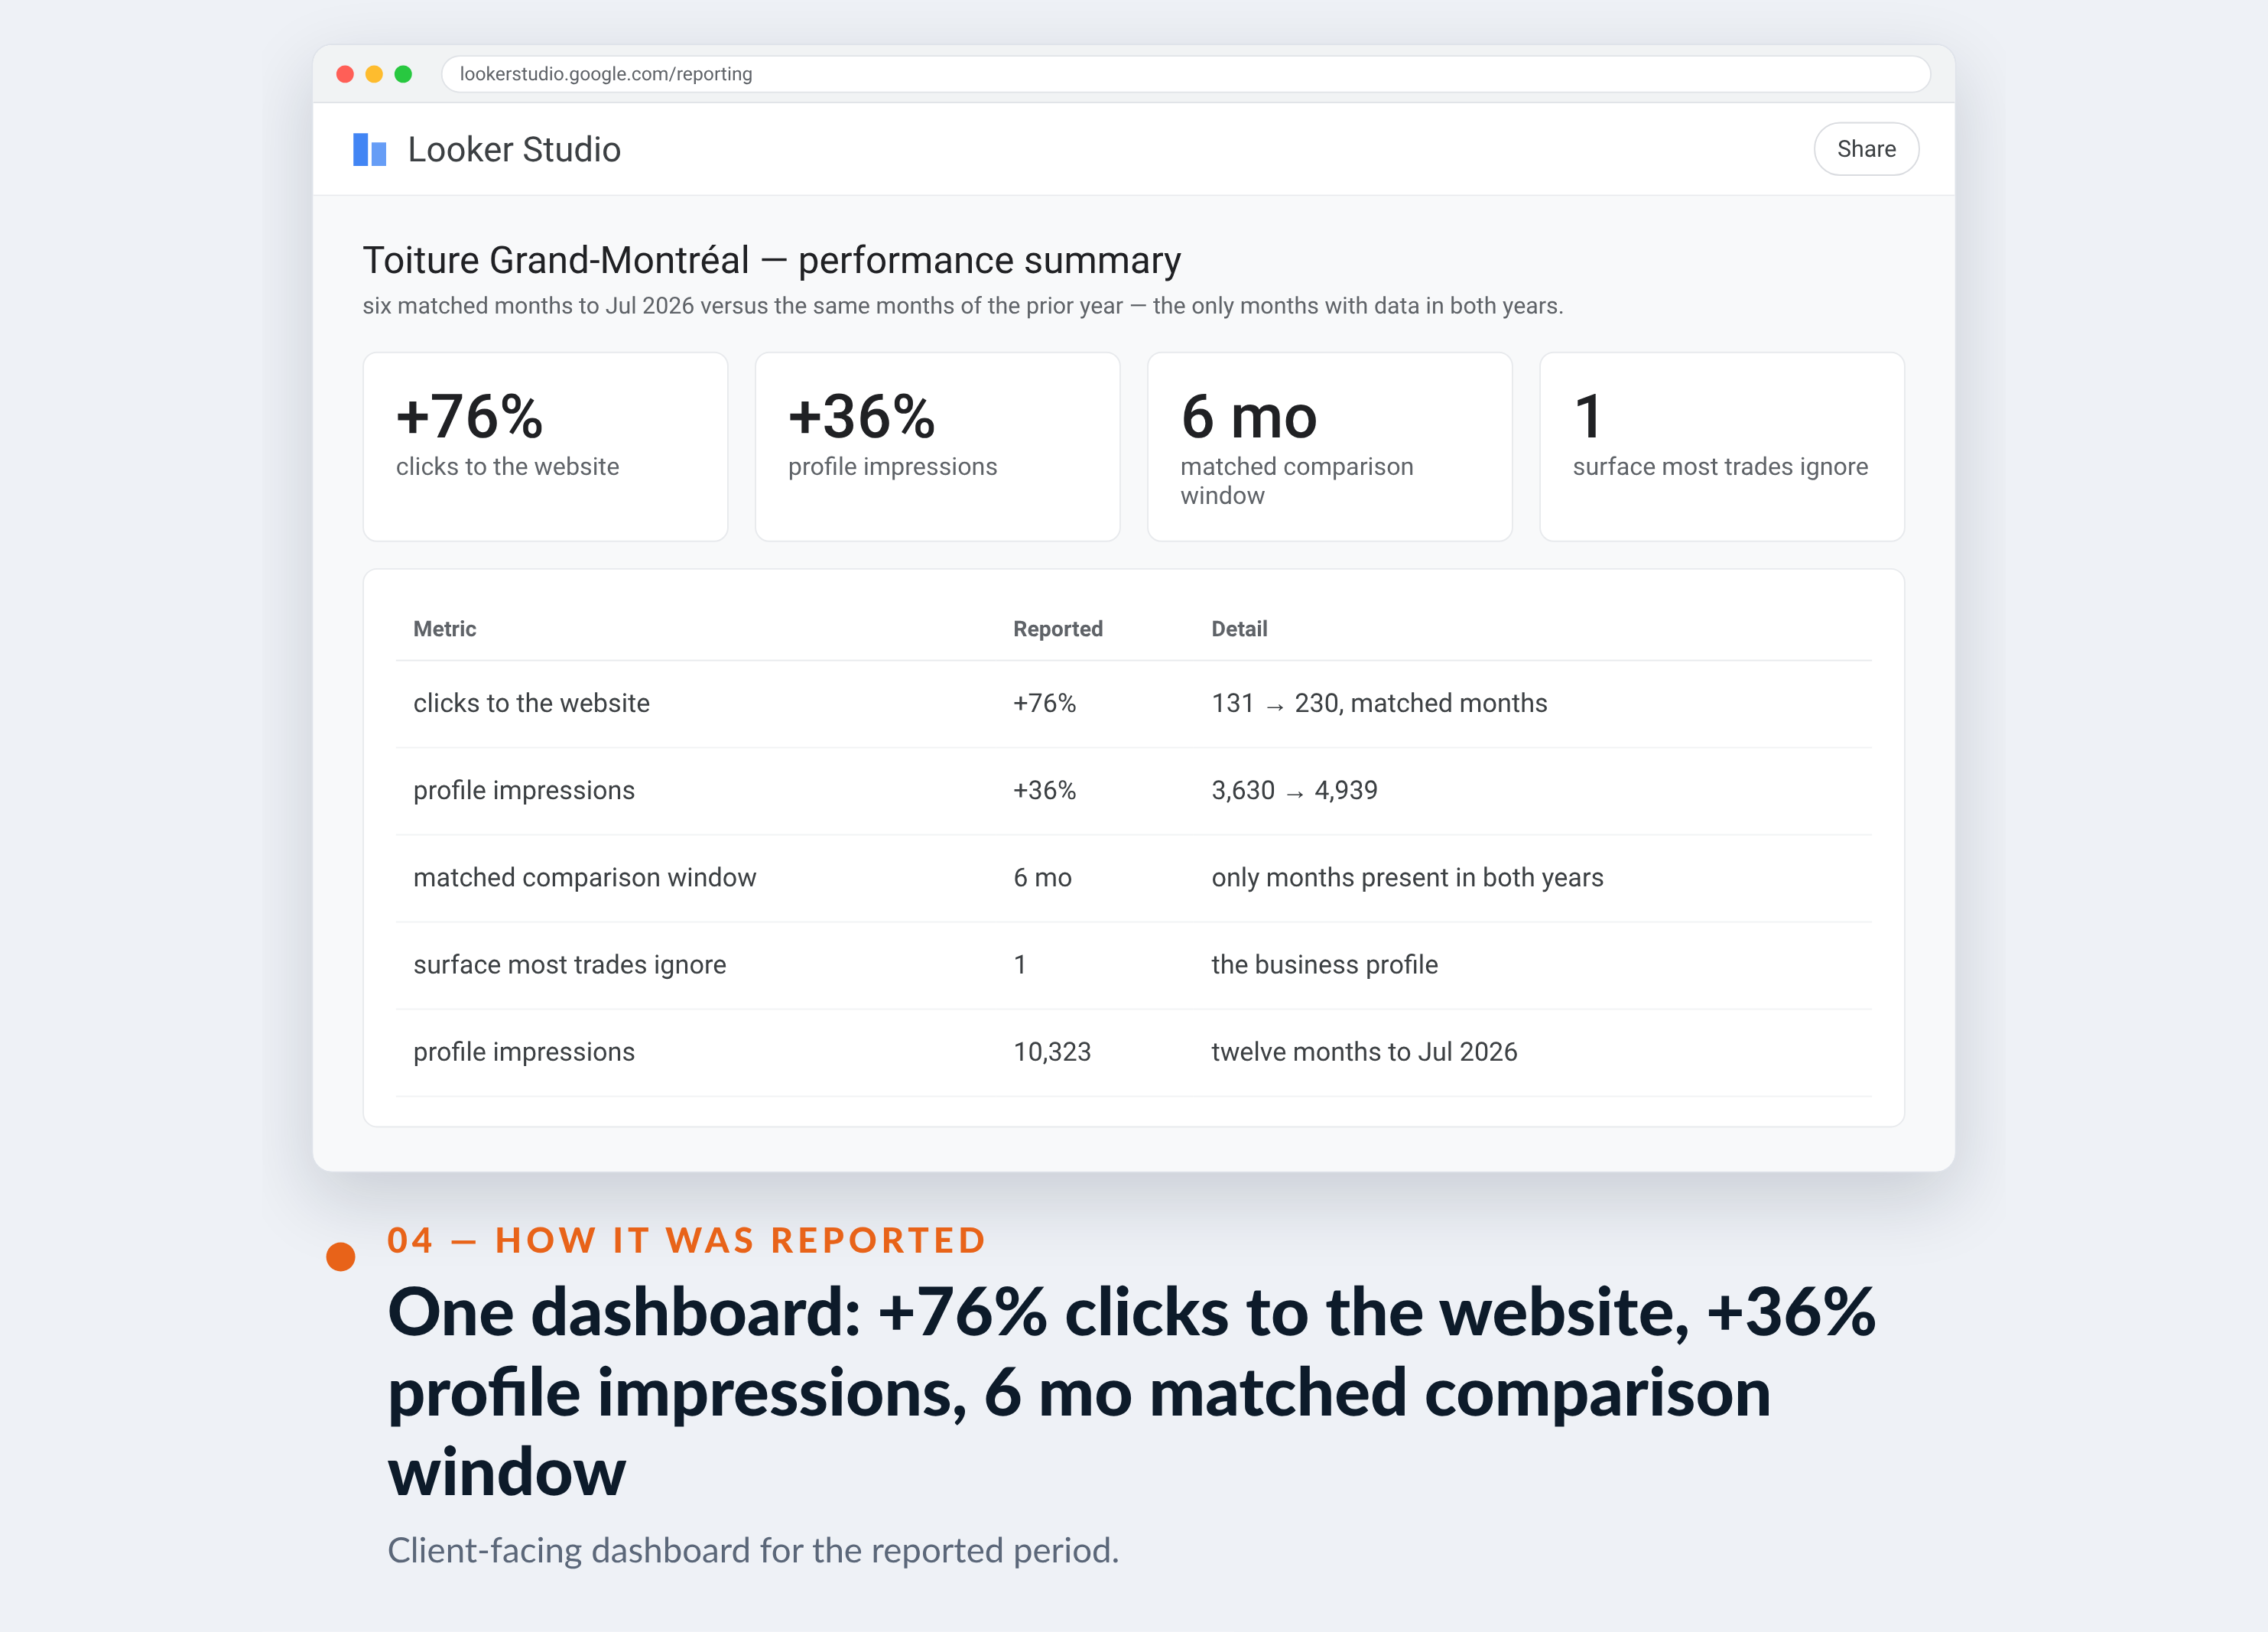The width and height of the screenshot is (2268, 1632).
Task: Select the +36% profile impressions scorecard
Action: click(937, 446)
